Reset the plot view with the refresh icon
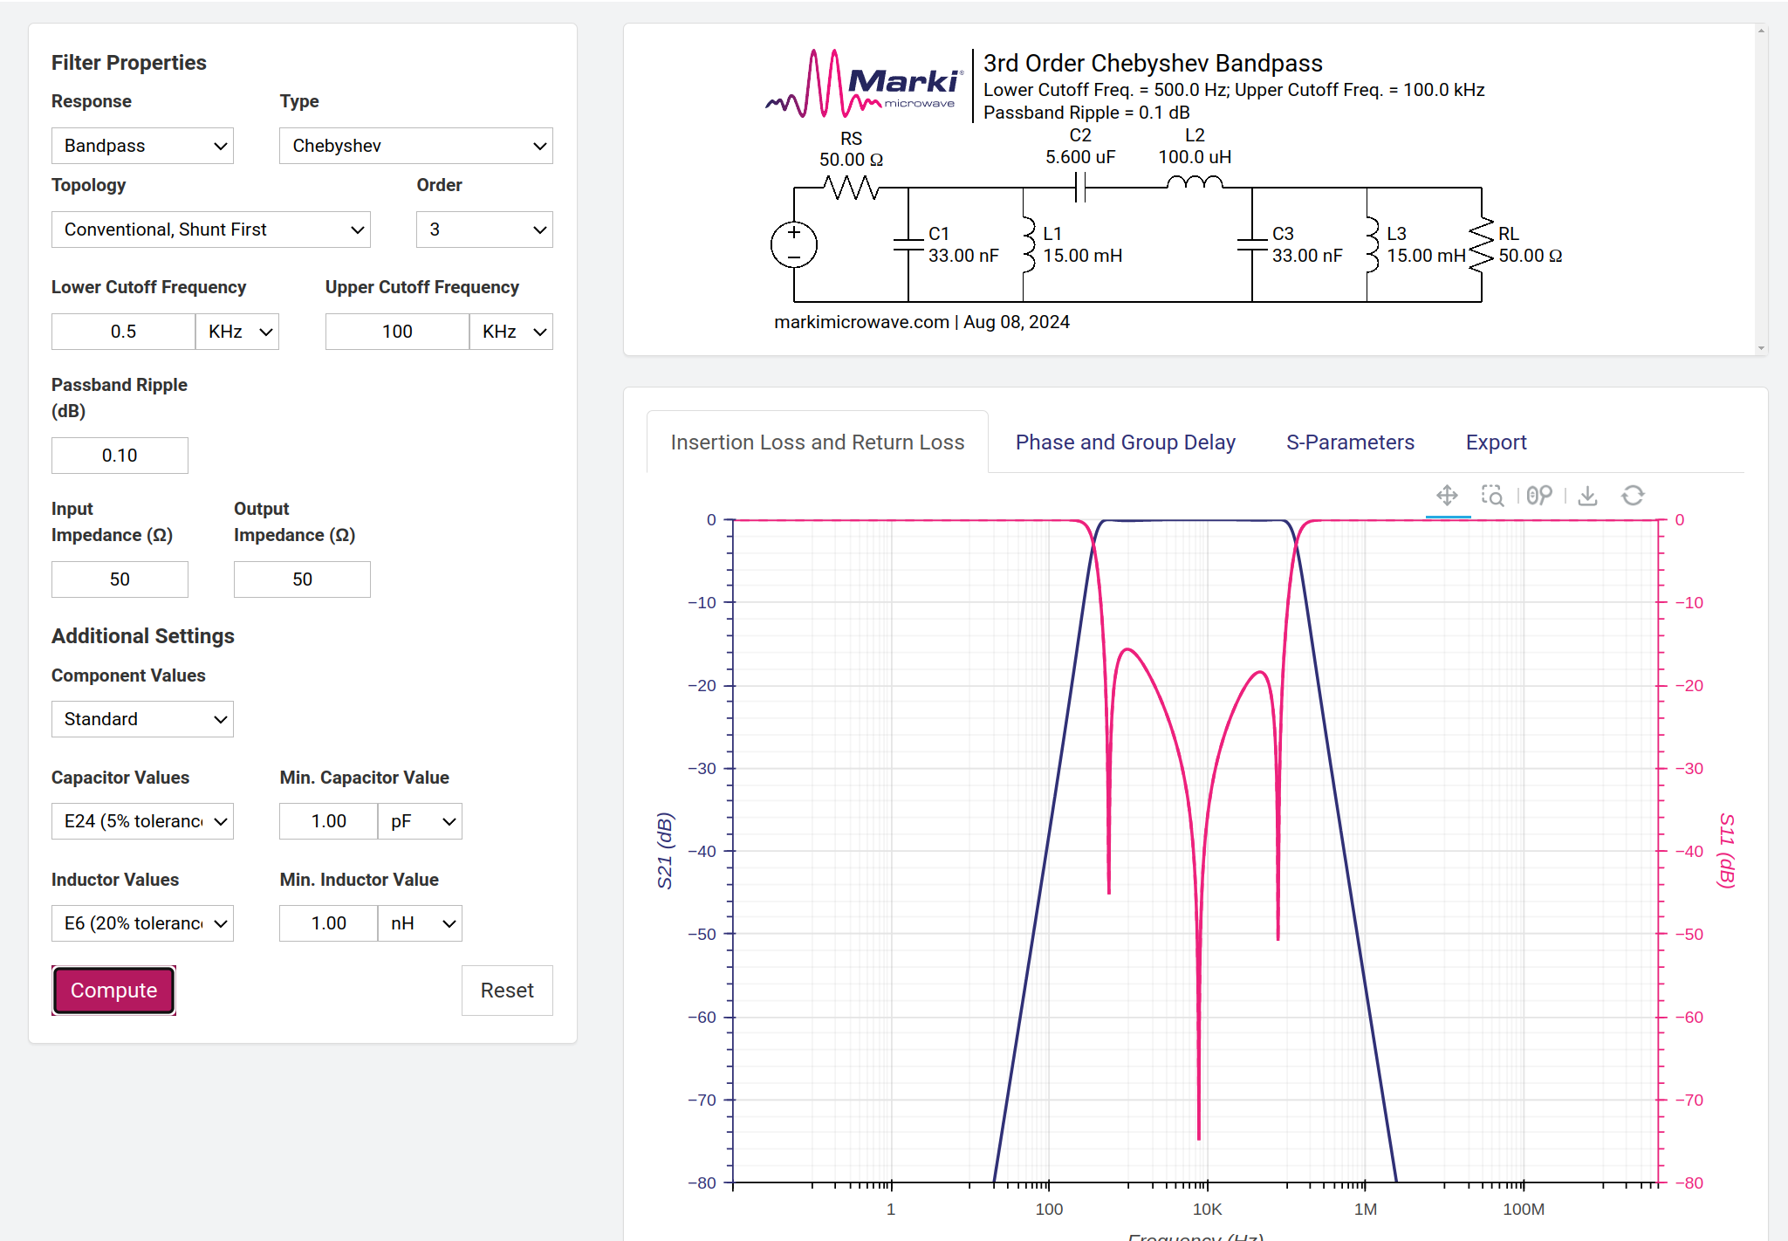Screen dimensions: 1788x1241 pos(1633,496)
